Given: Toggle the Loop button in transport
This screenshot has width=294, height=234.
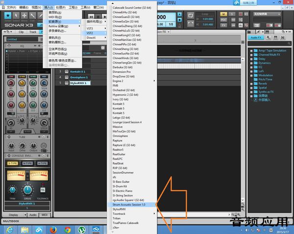Looking at the screenshot, I should click(191, 16).
